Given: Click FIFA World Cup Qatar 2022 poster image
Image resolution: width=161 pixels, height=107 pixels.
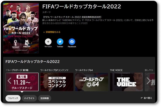Looking at the screenshot, I should (21, 28).
